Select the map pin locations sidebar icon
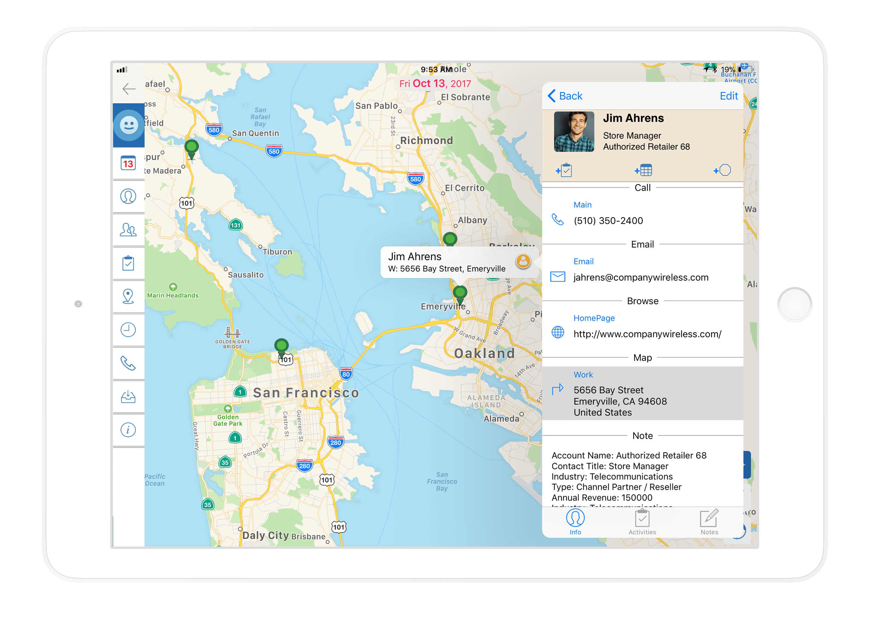 point(129,296)
